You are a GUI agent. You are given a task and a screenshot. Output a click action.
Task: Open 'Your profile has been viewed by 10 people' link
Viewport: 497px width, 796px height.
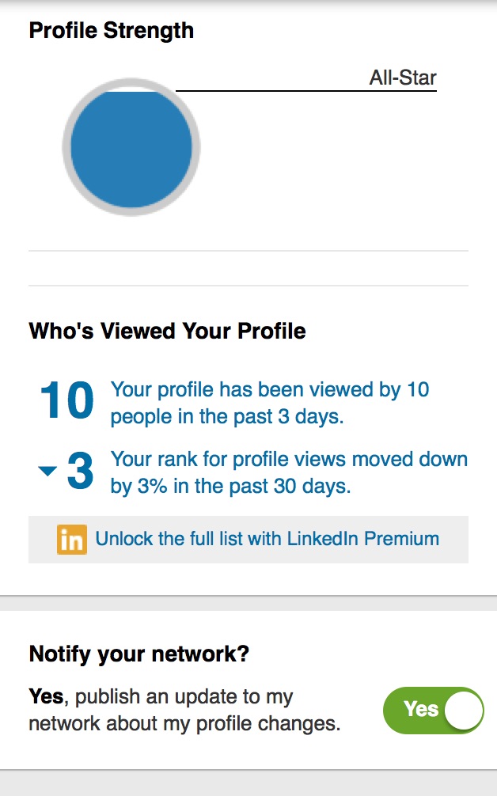(270, 403)
